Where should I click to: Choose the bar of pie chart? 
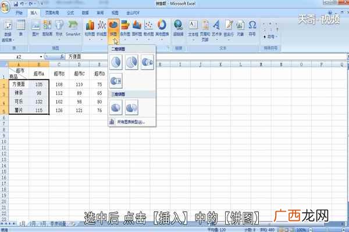[116, 81]
